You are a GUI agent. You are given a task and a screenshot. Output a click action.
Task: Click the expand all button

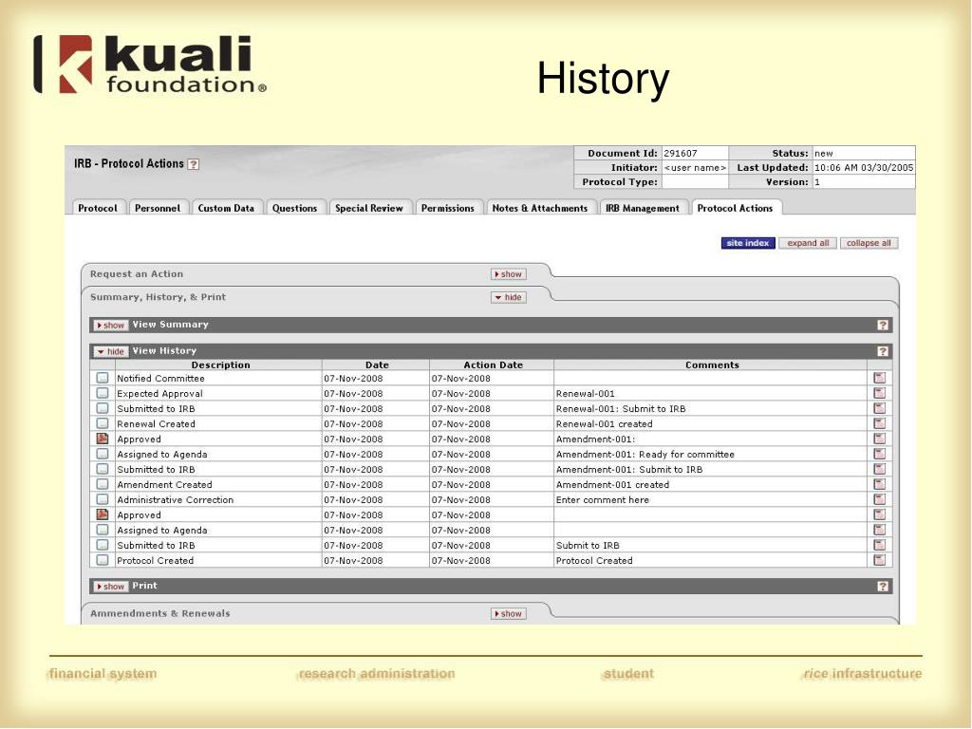[x=808, y=243]
